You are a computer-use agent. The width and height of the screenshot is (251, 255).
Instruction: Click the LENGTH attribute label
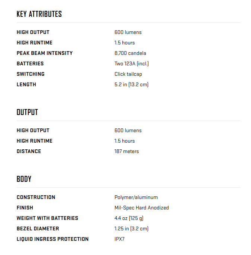(26, 85)
